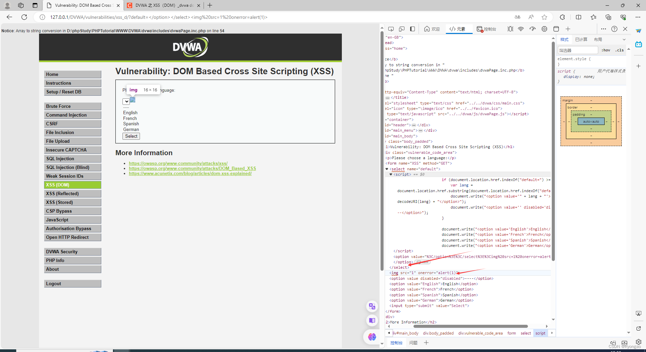Open Browser essentials heart icon
Screen dimensions: 646x352
(x=623, y=17)
